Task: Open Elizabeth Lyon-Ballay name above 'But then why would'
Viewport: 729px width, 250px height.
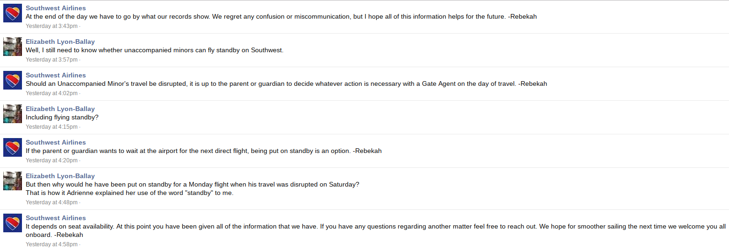Action: (60, 176)
